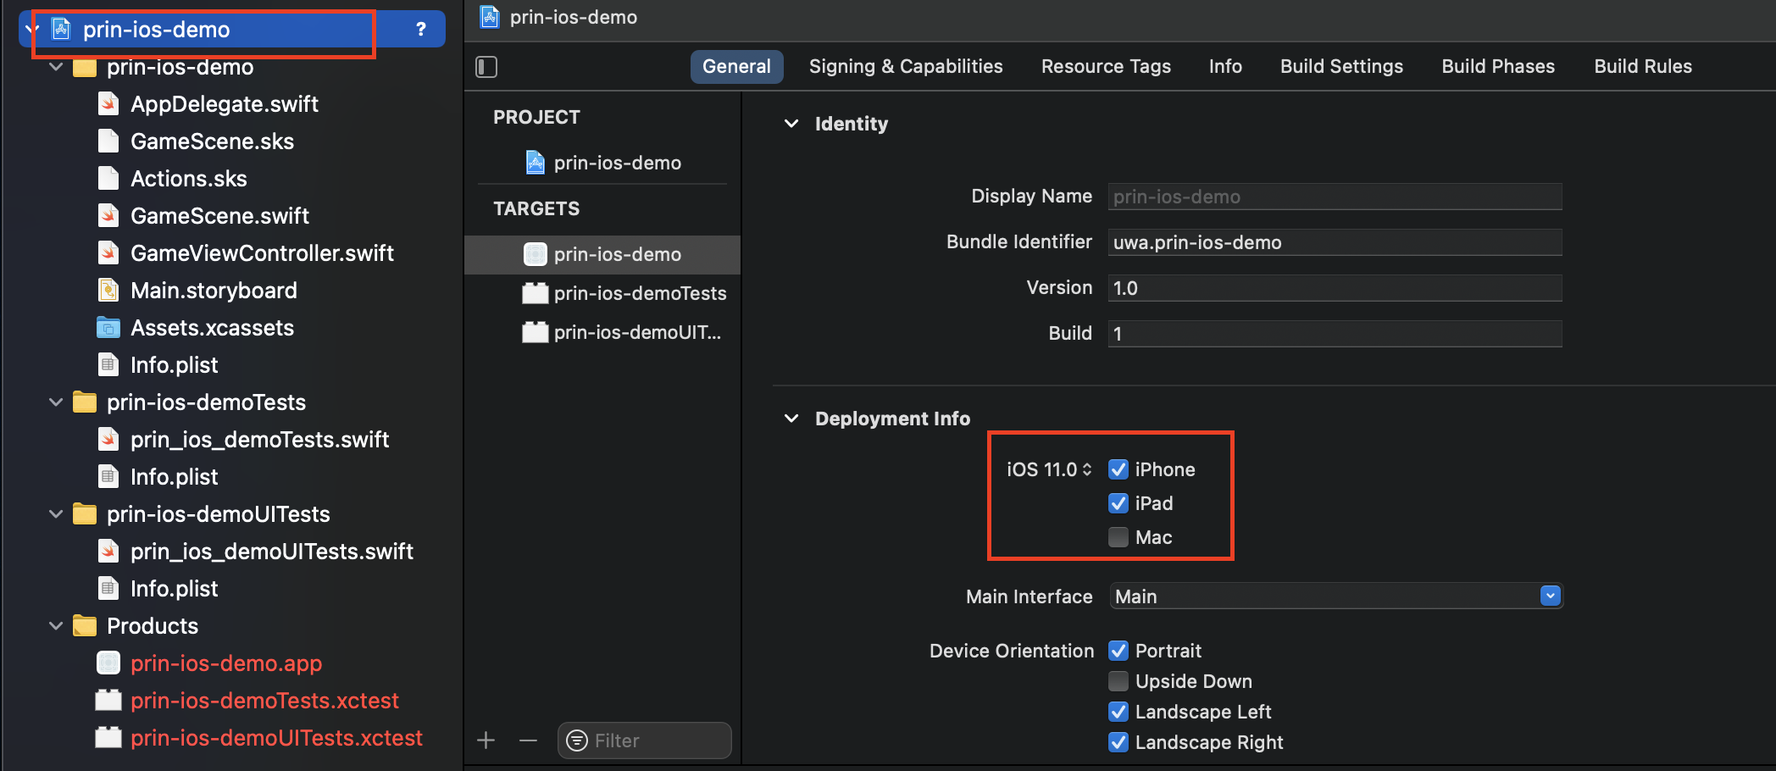Screen dimensions: 1776x771
Task: Click the Main.storyboard file icon
Action: (108, 290)
